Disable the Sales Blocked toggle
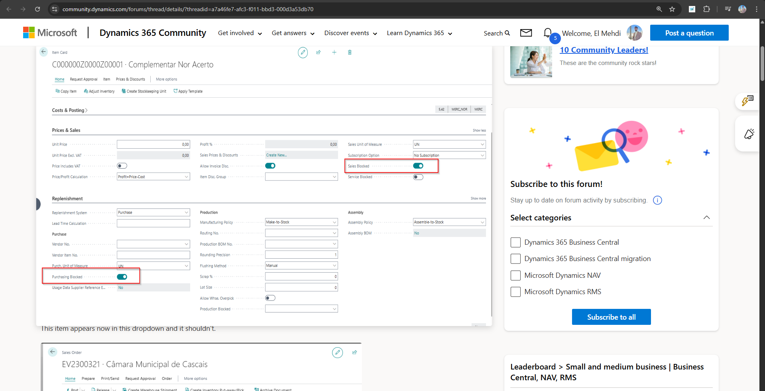Viewport: 765px width, 391px height. [418, 165]
